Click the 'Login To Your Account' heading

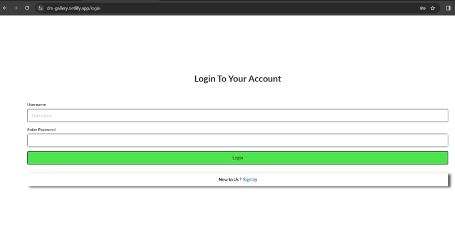[238, 79]
